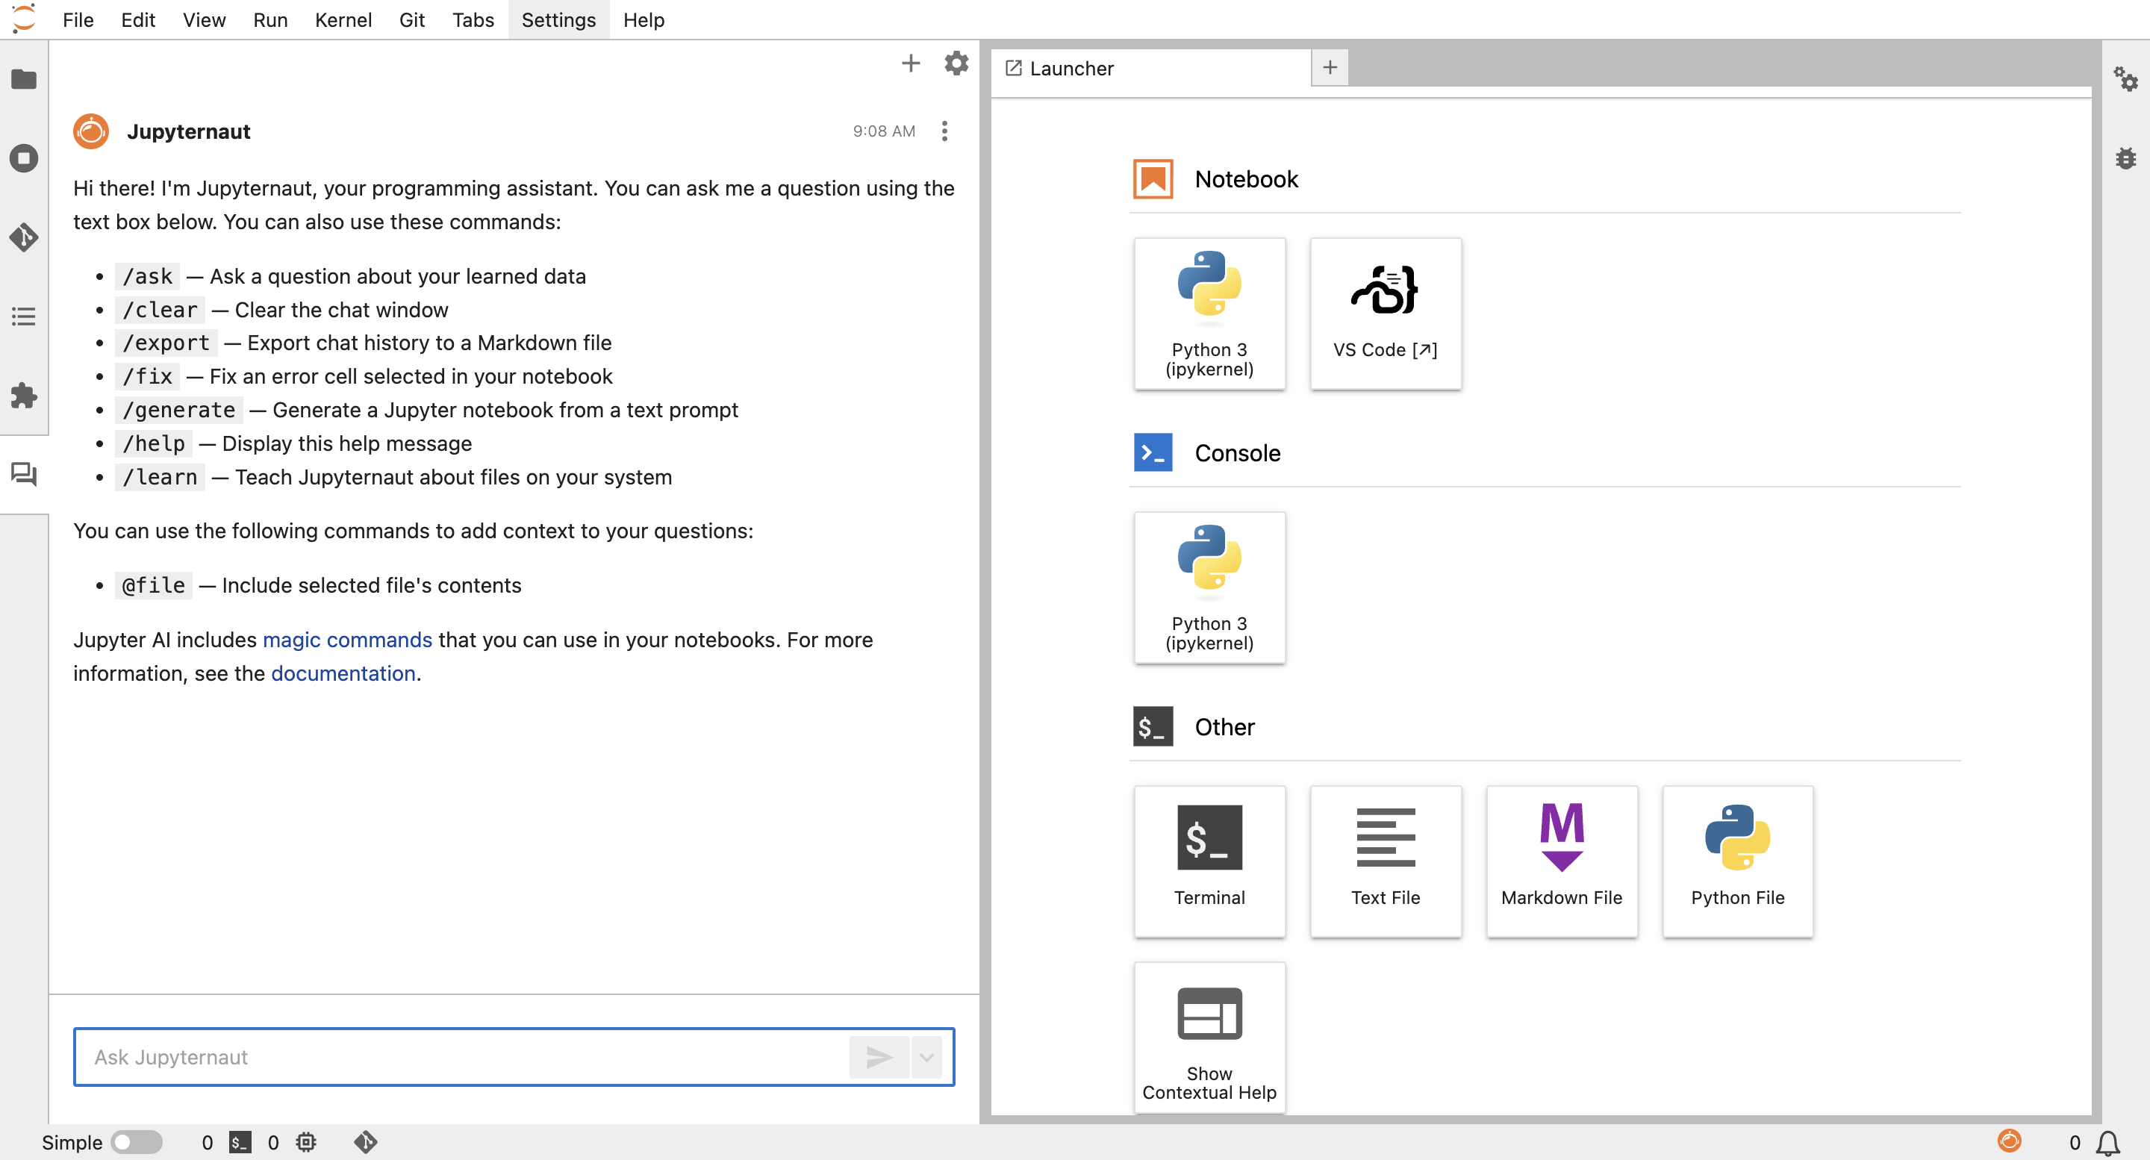The height and width of the screenshot is (1160, 2150).
Task: Open the Help menu
Action: (644, 19)
